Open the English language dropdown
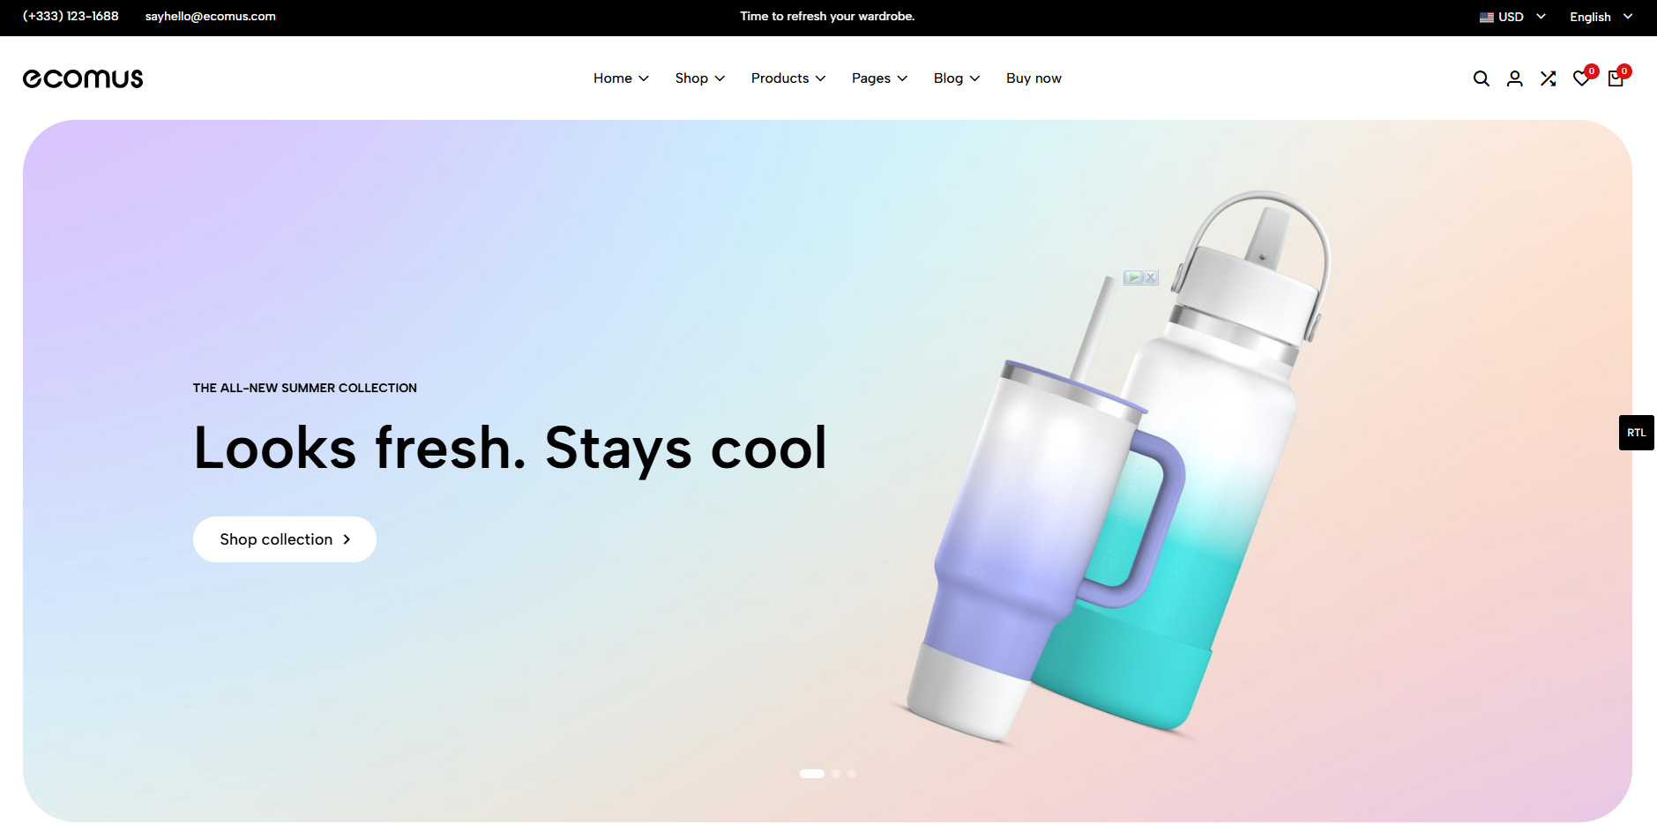 coord(1601,17)
